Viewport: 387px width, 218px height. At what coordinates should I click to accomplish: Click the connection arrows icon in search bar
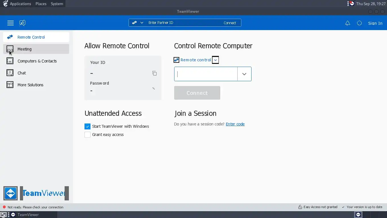coord(134,23)
